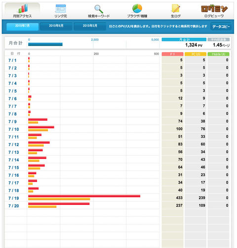Select PV value 100 in 7 / 10 row

pos(179,129)
